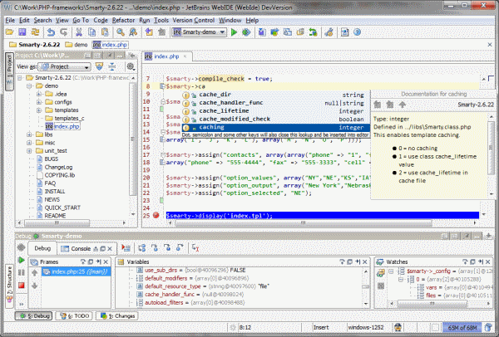Click the Watches horizontal scrollbar

432,304
